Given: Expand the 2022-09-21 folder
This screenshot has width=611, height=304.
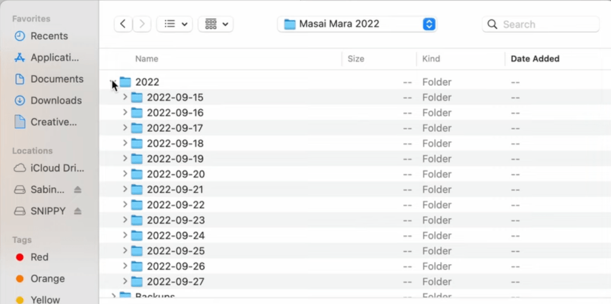Looking at the screenshot, I should (x=125, y=190).
